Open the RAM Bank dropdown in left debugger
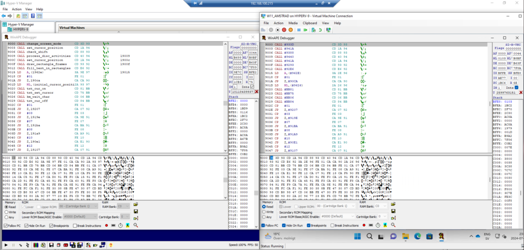This screenshot has width=524, height=250. click(x=124, y=206)
